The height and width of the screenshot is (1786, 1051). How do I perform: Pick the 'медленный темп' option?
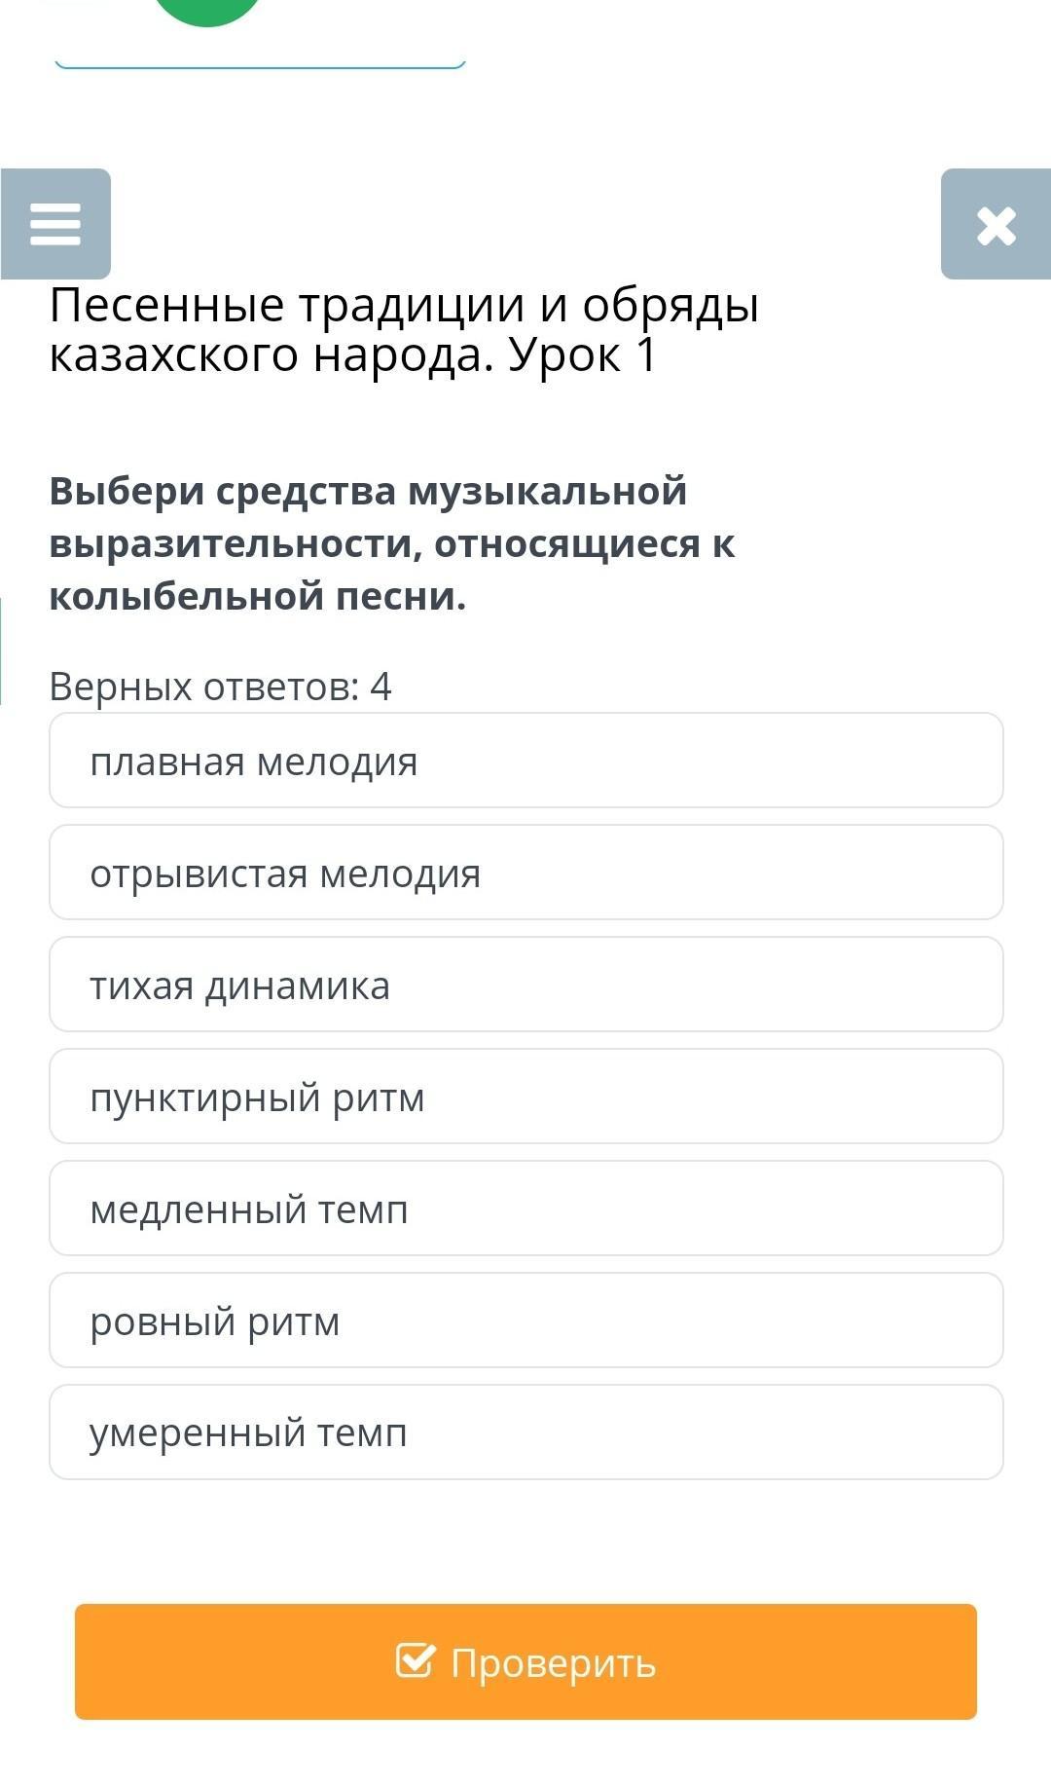pos(525,1209)
